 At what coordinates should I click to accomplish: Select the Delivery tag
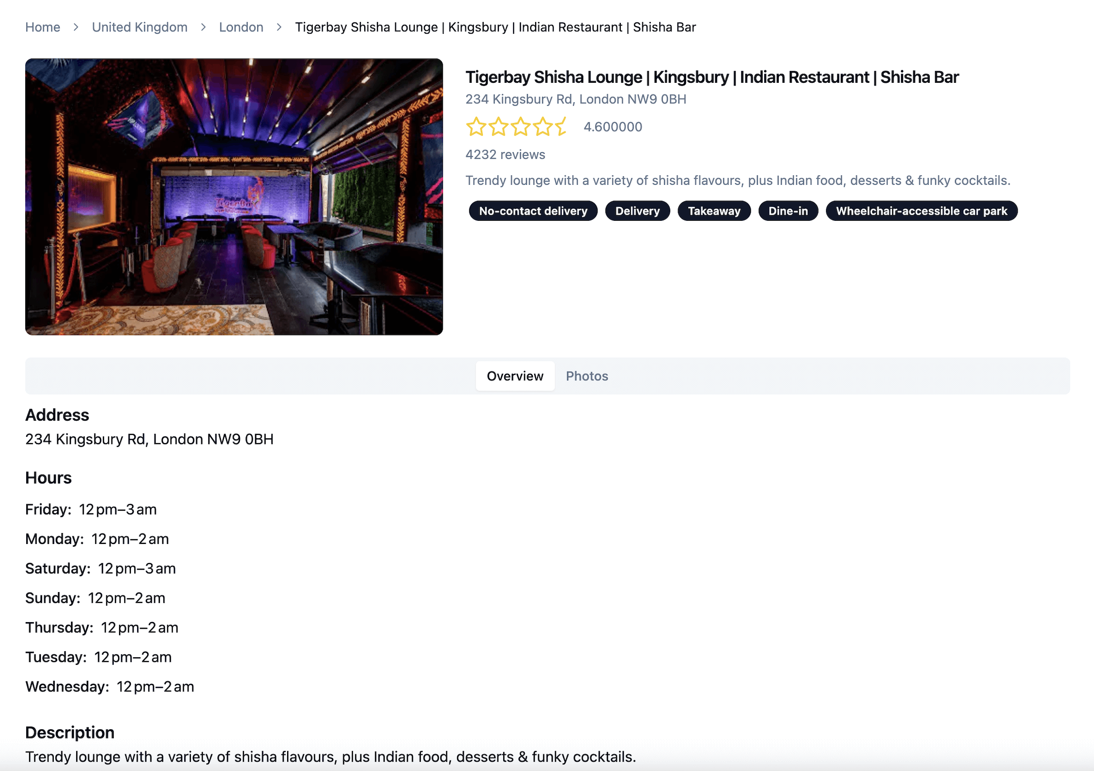tap(637, 211)
